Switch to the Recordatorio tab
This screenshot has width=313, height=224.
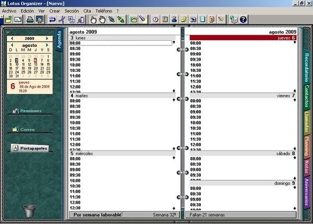coord(306,67)
